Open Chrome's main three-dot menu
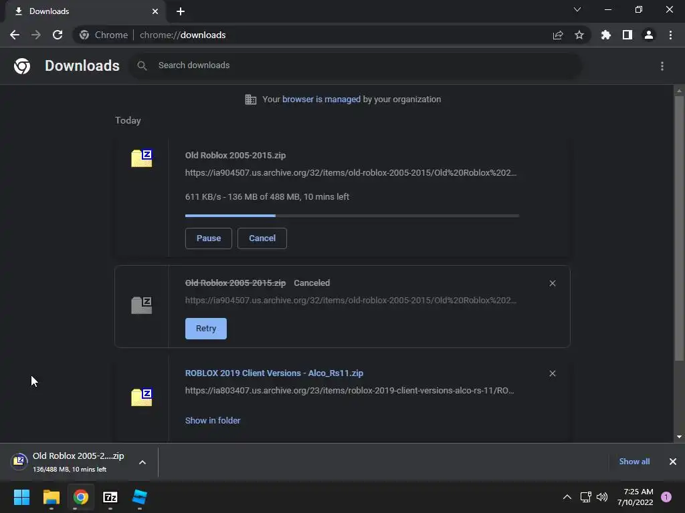The image size is (685, 513). coord(670,35)
